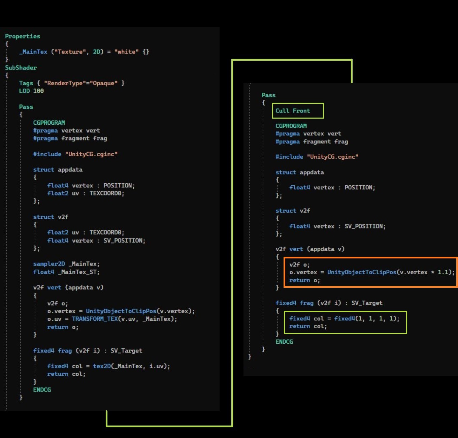Viewport: 458px width, 438px height.
Task: Click the "fixed4 col = tex2D(_MainTex, i.uv);" line
Action: point(109,366)
